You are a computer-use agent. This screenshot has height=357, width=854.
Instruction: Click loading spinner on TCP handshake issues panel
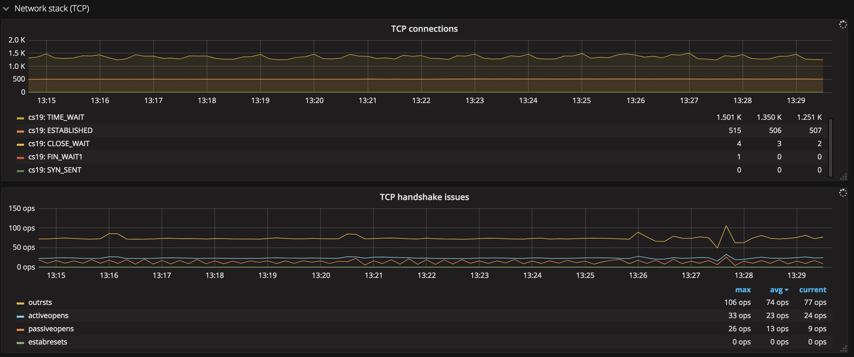tap(843, 193)
